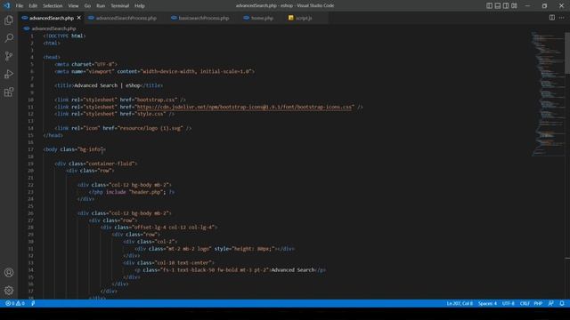Open the Go menu
The image size is (570, 320).
pos(87,6)
